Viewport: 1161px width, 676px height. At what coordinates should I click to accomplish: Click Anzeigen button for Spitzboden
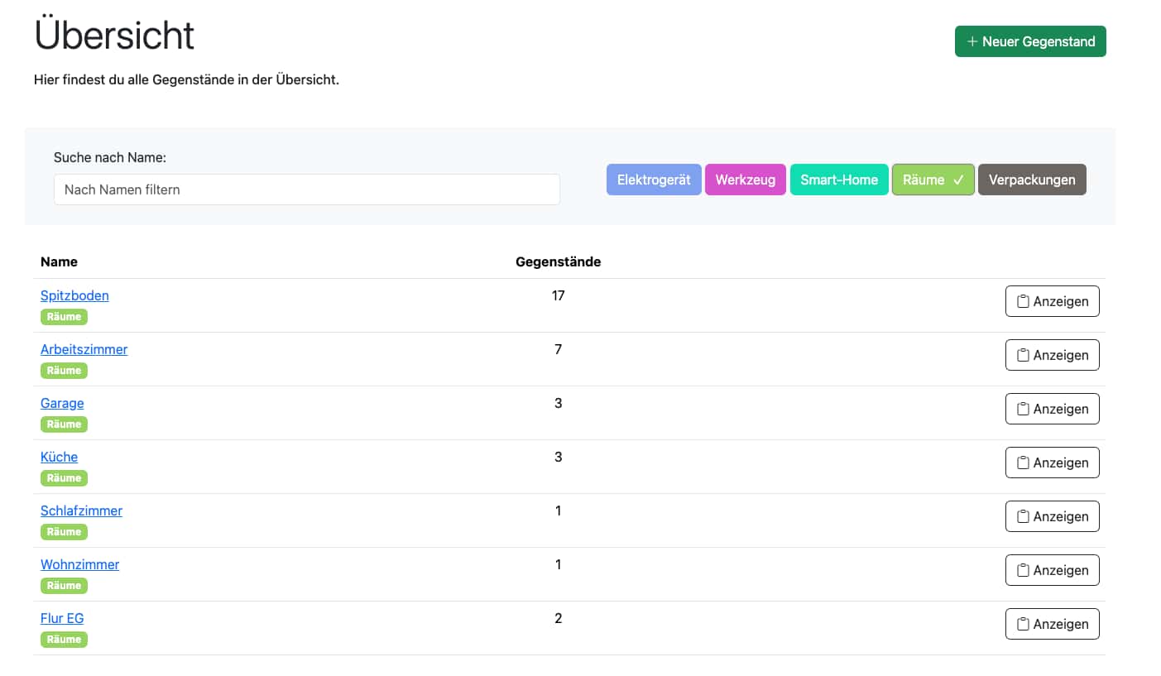click(1052, 301)
